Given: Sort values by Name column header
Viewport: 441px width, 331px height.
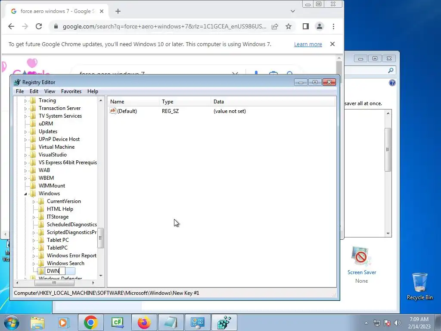Looking at the screenshot, I should (133, 102).
